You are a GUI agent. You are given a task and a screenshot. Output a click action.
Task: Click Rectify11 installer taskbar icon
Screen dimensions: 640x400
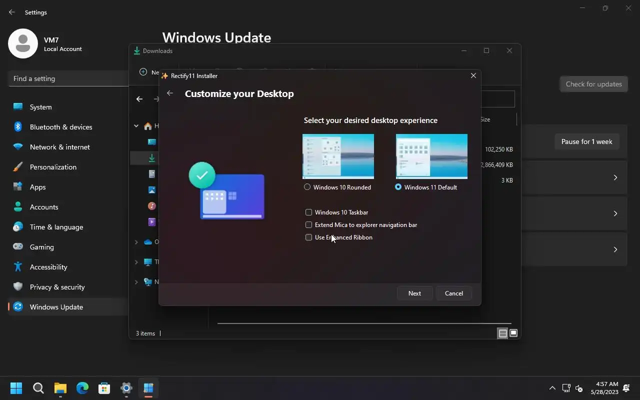click(148, 388)
